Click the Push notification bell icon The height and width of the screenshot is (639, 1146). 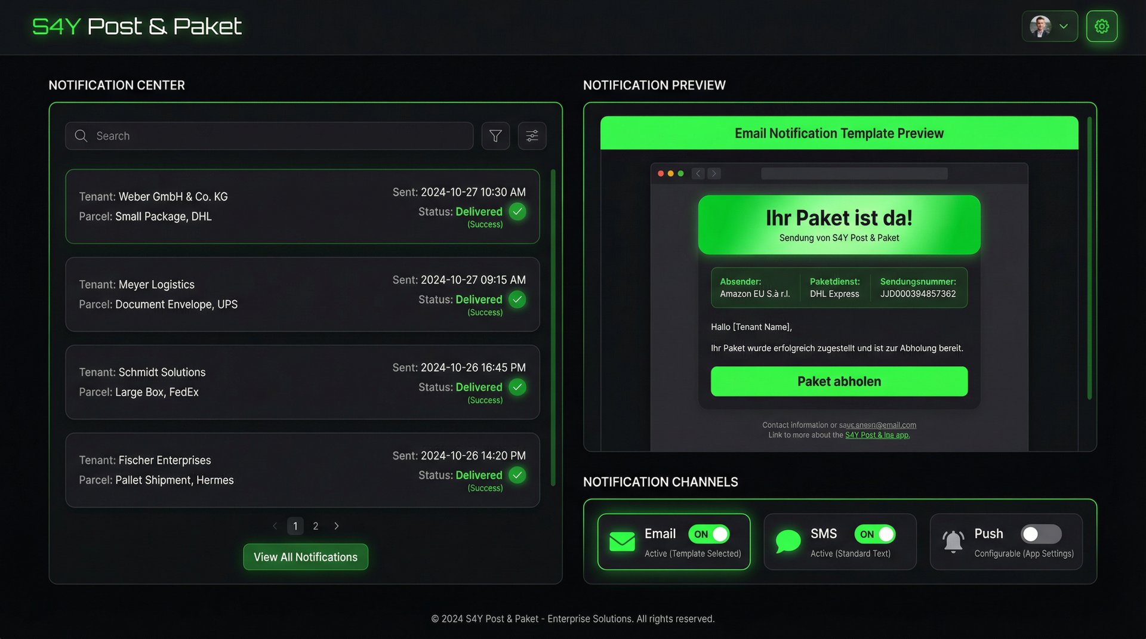pyautogui.click(x=953, y=541)
